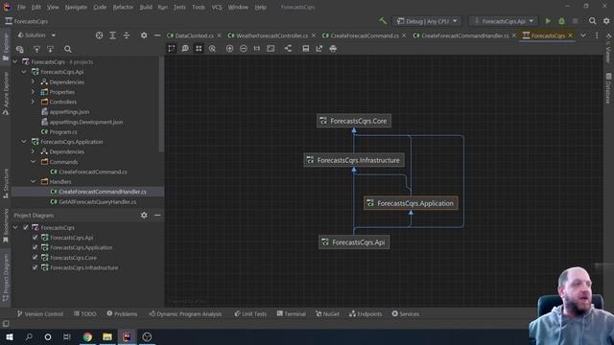Open Search Everywhere magnifier
Screen dimensions: 614x345
[x=593, y=21]
